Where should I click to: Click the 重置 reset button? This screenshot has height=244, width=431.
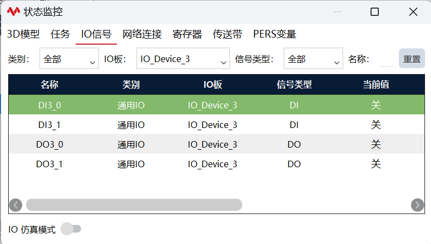tap(412, 59)
